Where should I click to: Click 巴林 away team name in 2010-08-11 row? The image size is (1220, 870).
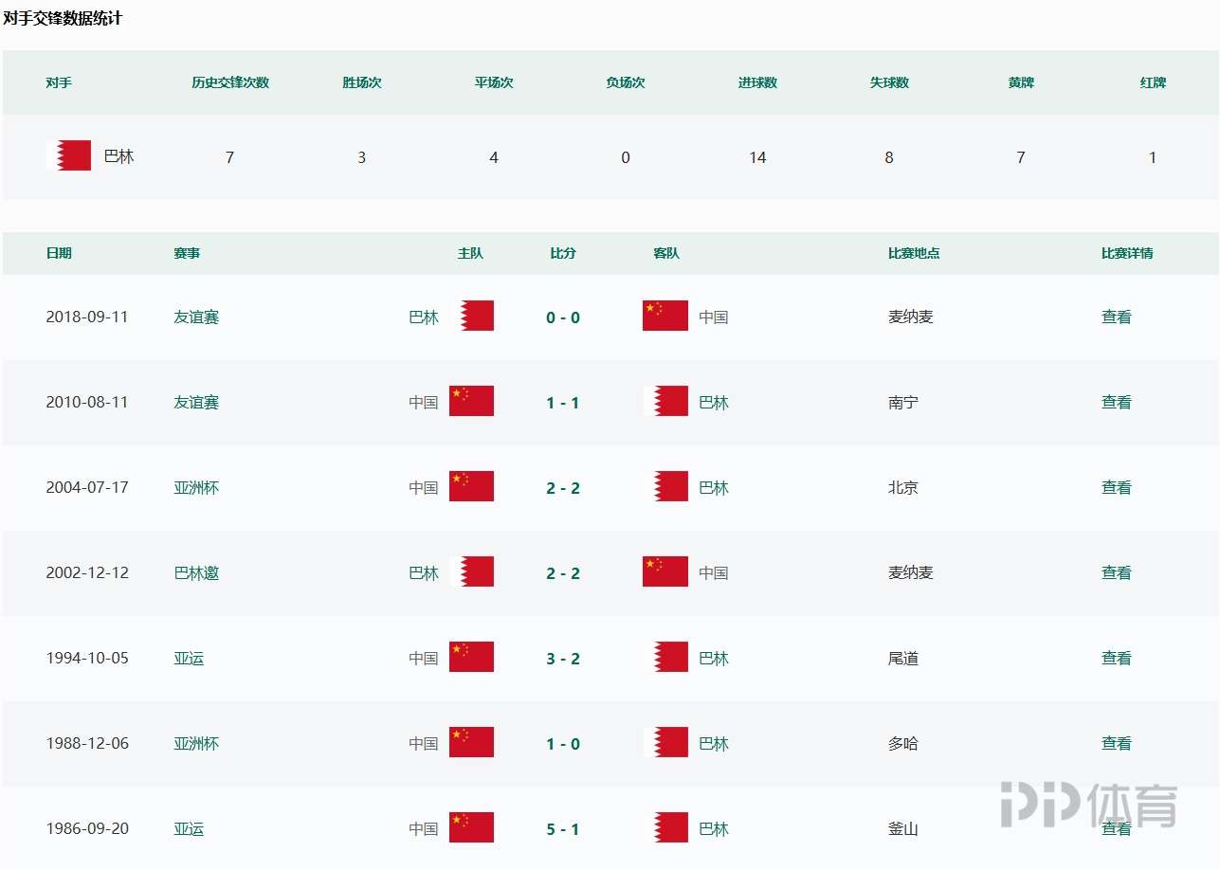[x=714, y=403]
